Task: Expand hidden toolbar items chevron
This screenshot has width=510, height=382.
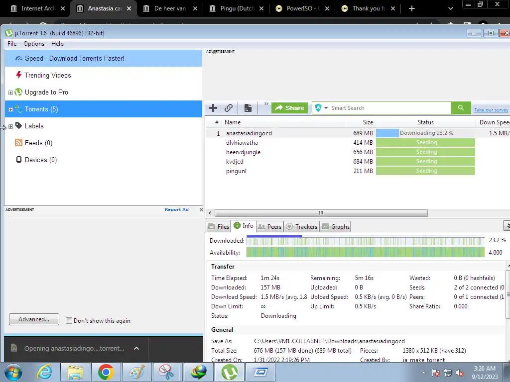Action: 266,104
